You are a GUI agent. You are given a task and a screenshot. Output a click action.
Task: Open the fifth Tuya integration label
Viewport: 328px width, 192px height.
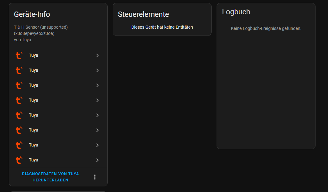33,115
